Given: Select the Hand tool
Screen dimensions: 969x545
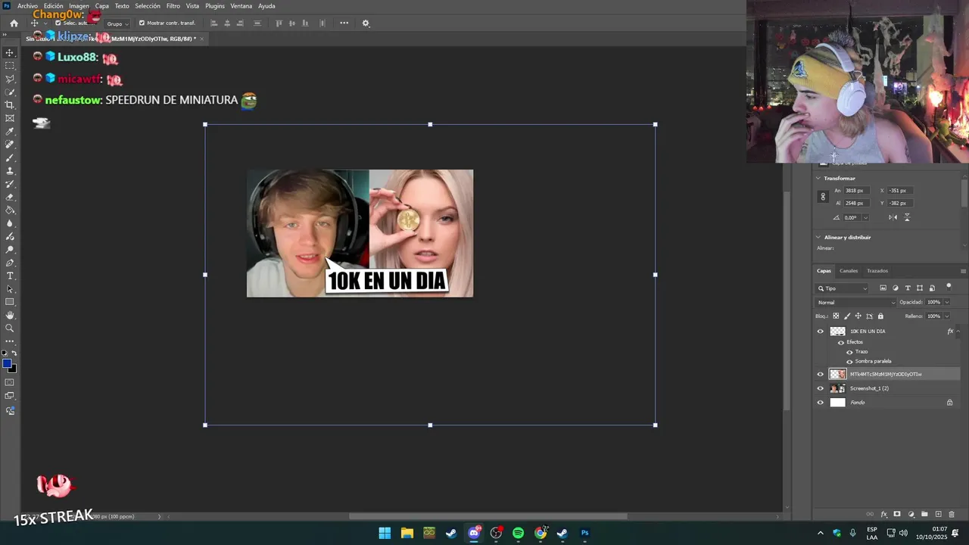Looking at the screenshot, I should tap(10, 315).
